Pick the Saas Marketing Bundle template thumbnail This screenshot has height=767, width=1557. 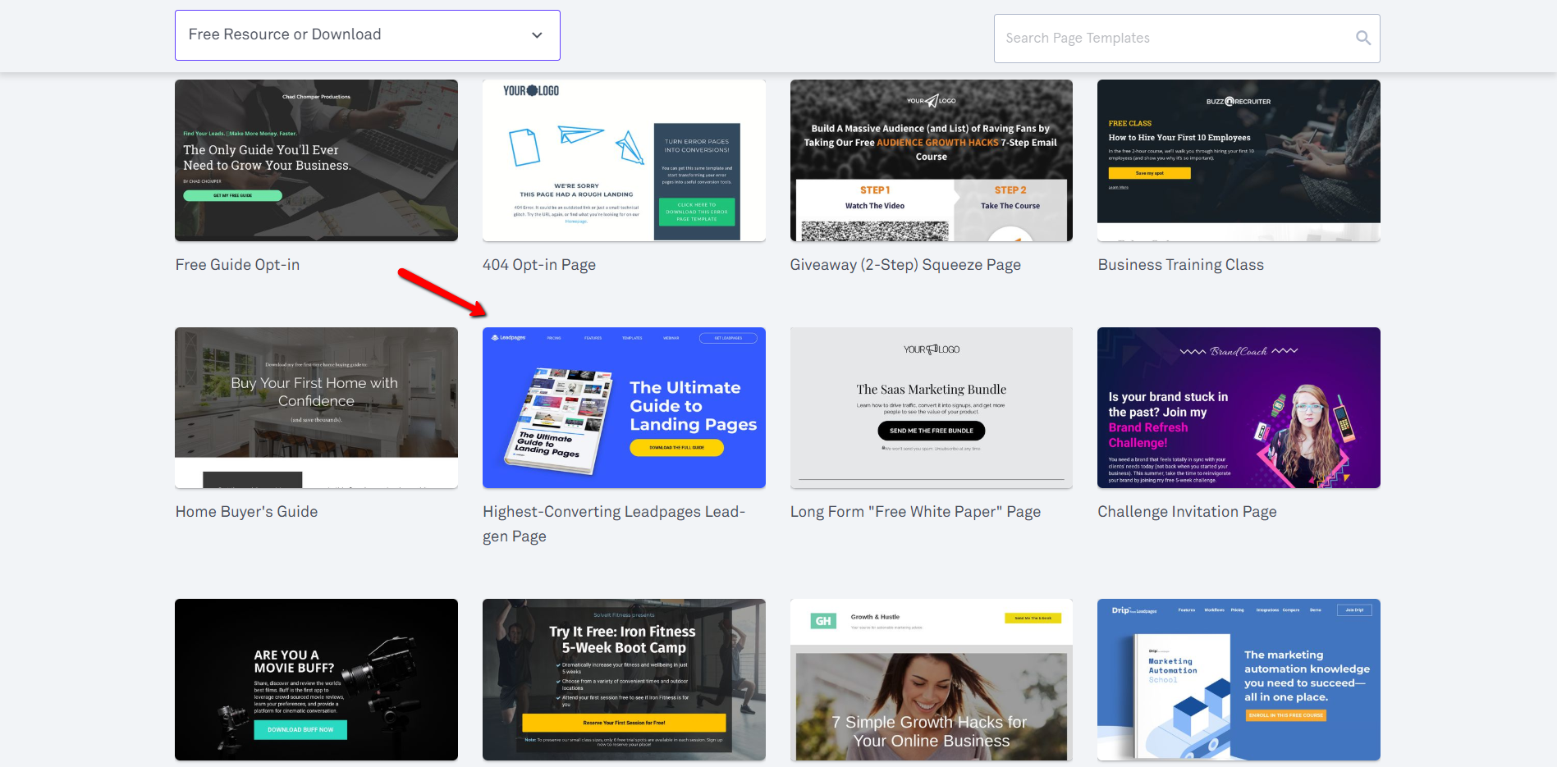click(931, 408)
